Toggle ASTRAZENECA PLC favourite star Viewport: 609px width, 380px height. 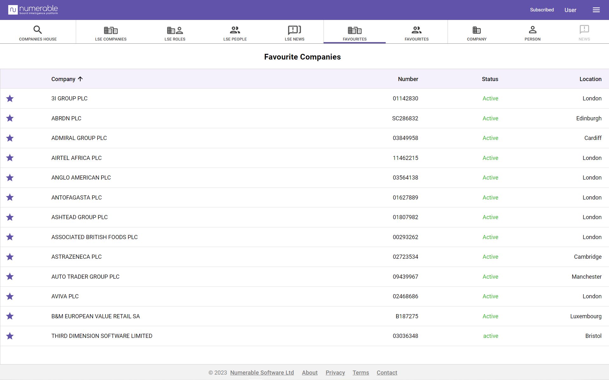(10, 257)
